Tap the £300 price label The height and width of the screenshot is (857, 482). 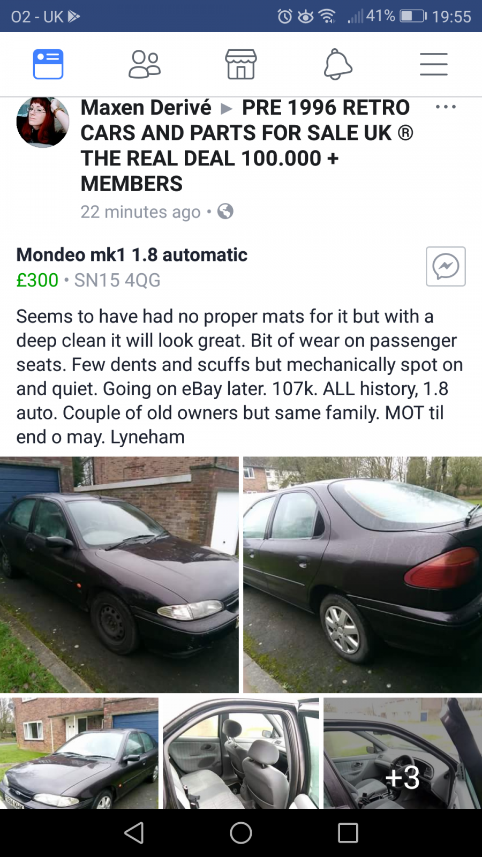37,280
